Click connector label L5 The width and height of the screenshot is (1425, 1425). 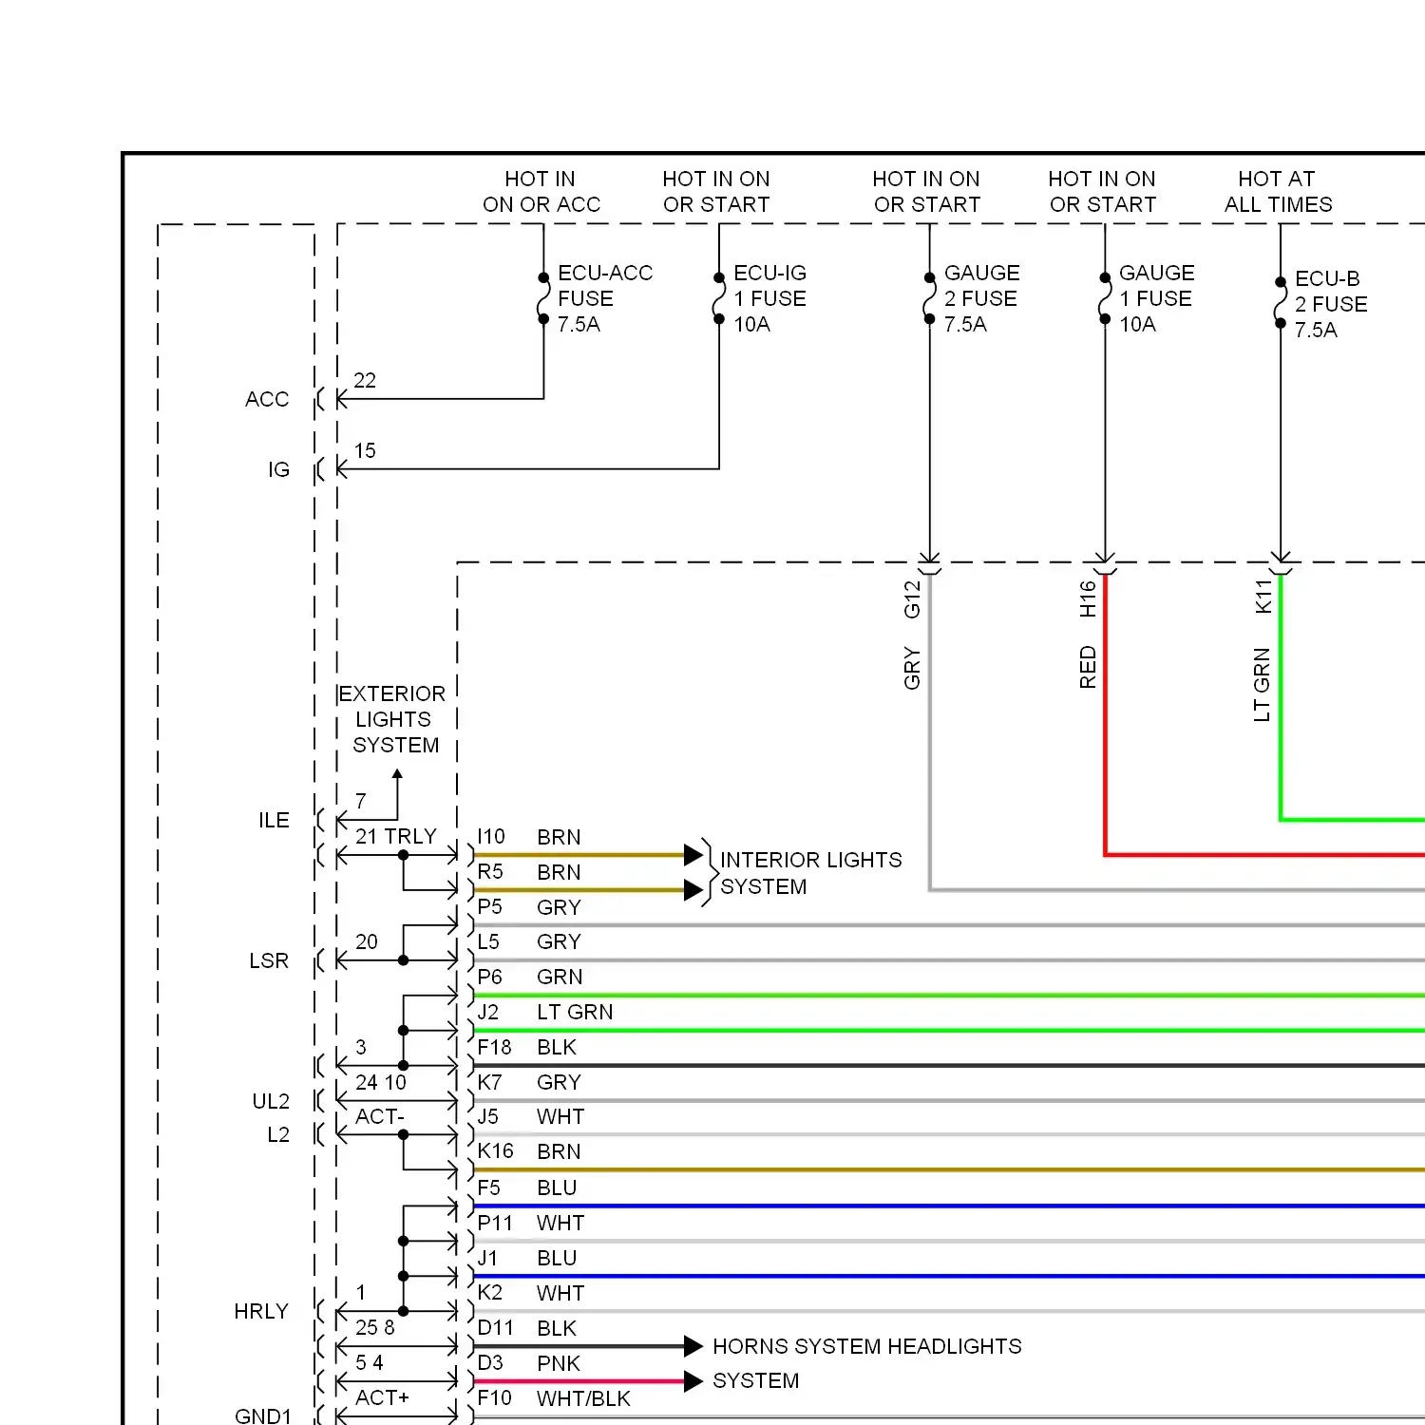488,941
